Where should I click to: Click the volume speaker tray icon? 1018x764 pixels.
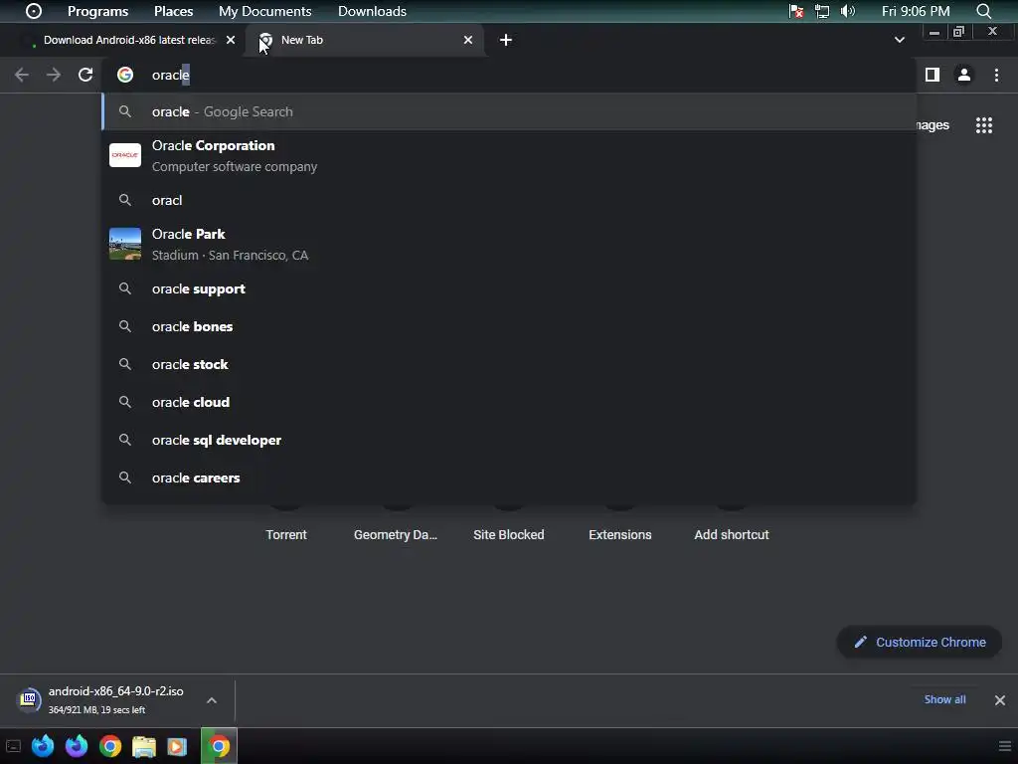(x=848, y=11)
